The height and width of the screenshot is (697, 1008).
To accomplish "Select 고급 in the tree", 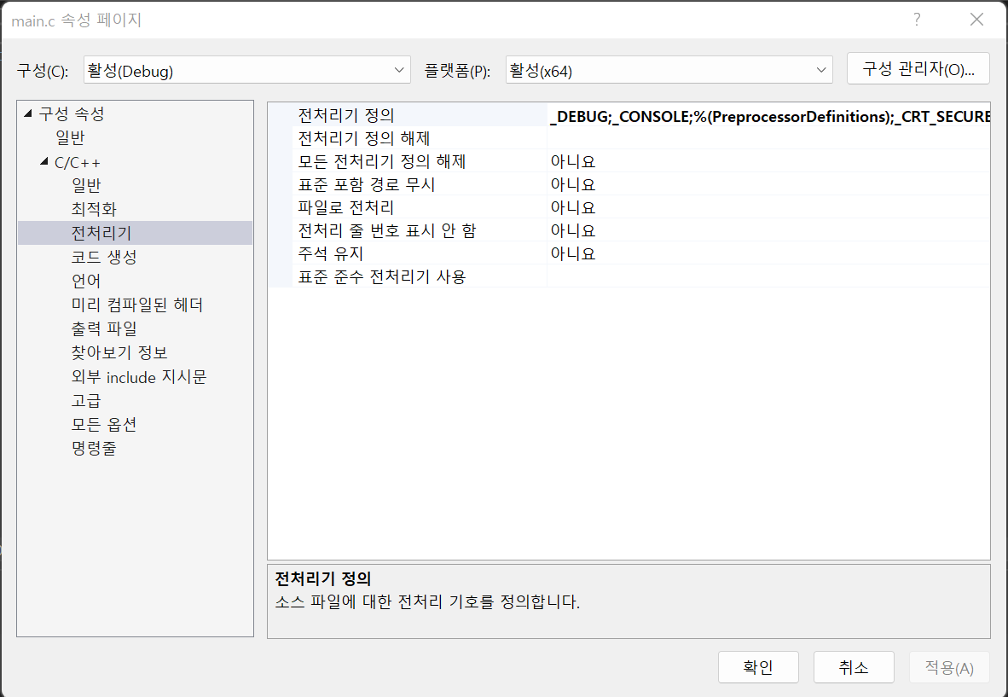I will [86, 400].
